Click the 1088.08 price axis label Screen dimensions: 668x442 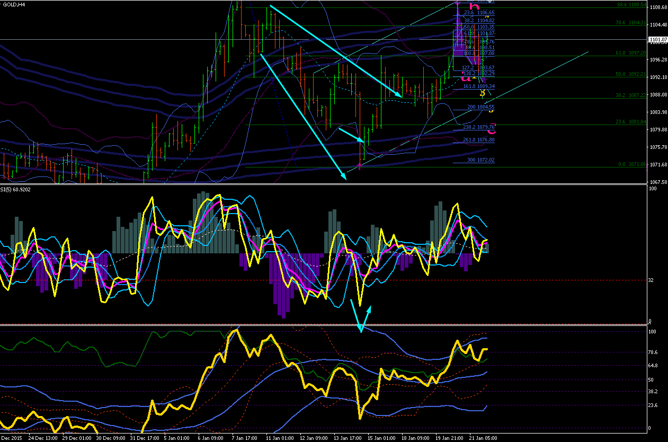[658, 95]
